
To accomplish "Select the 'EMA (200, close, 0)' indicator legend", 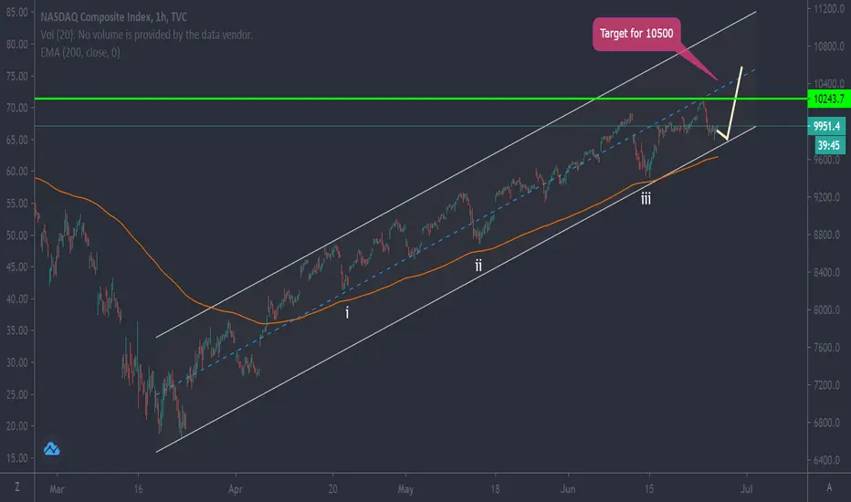I will 79,53.
